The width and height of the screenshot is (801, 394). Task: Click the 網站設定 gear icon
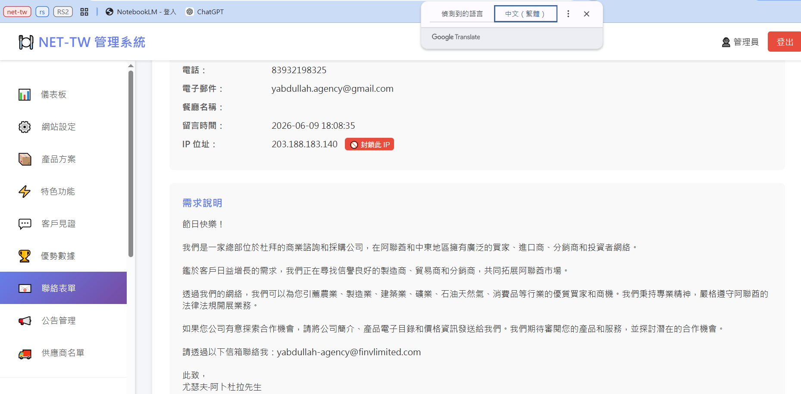click(x=25, y=127)
